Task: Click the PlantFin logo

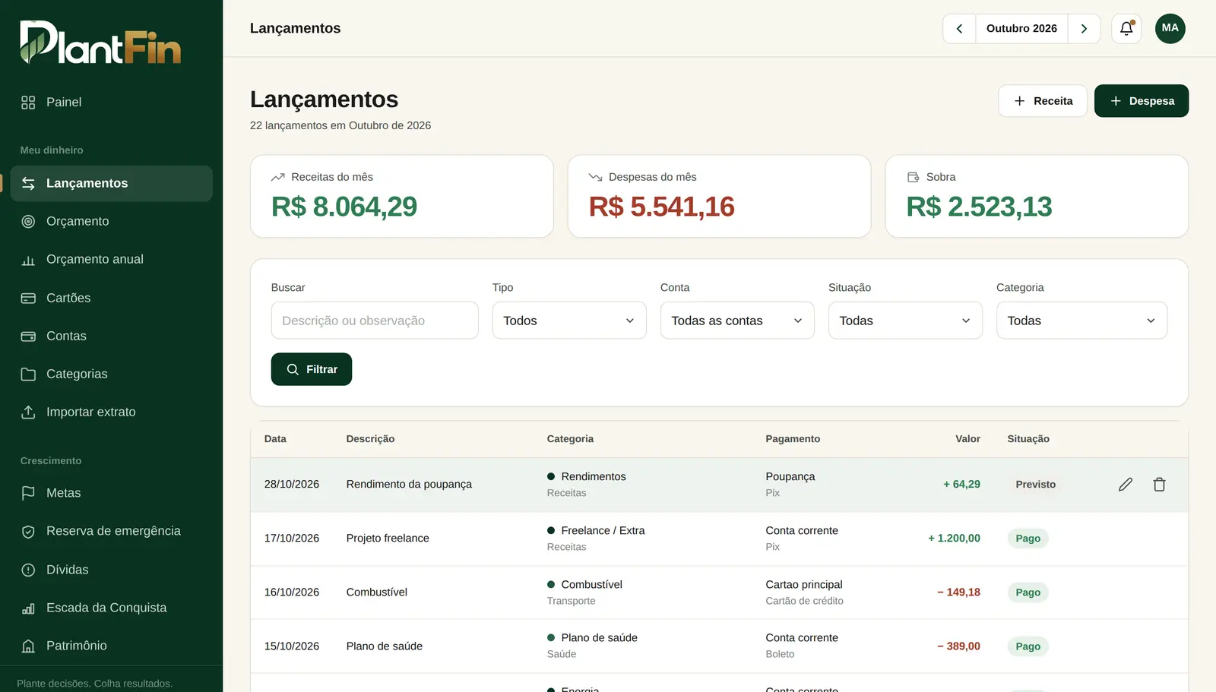Action: click(100, 43)
